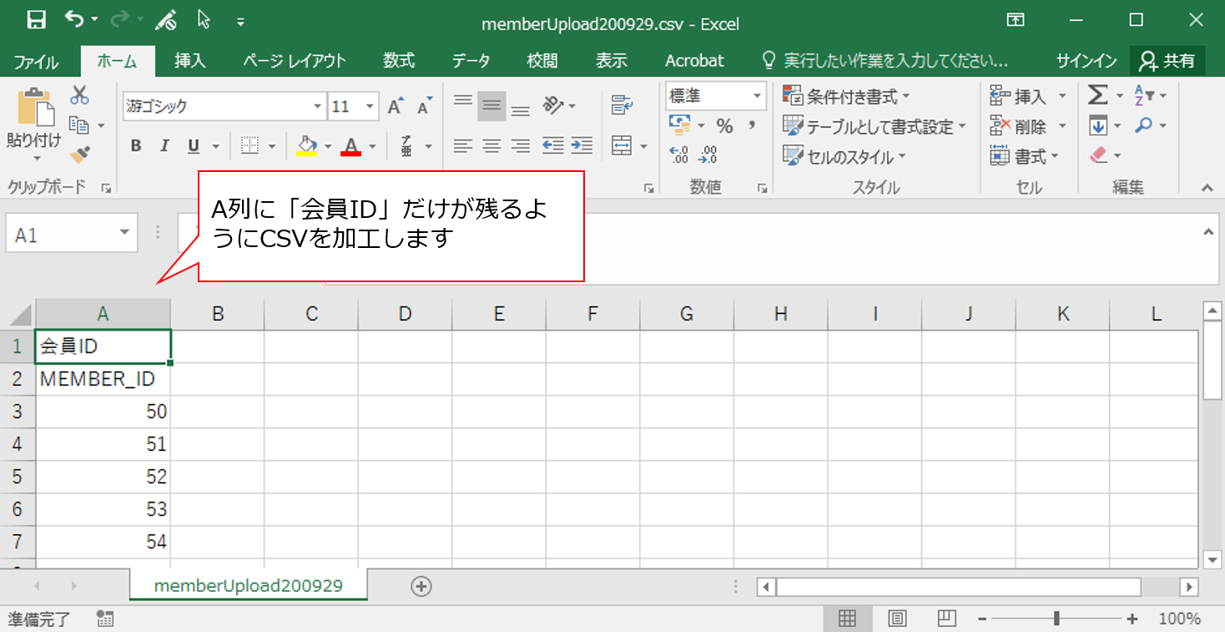Switch to Page Layout view in status bar
The height and width of the screenshot is (632, 1225).
click(897, 619)
